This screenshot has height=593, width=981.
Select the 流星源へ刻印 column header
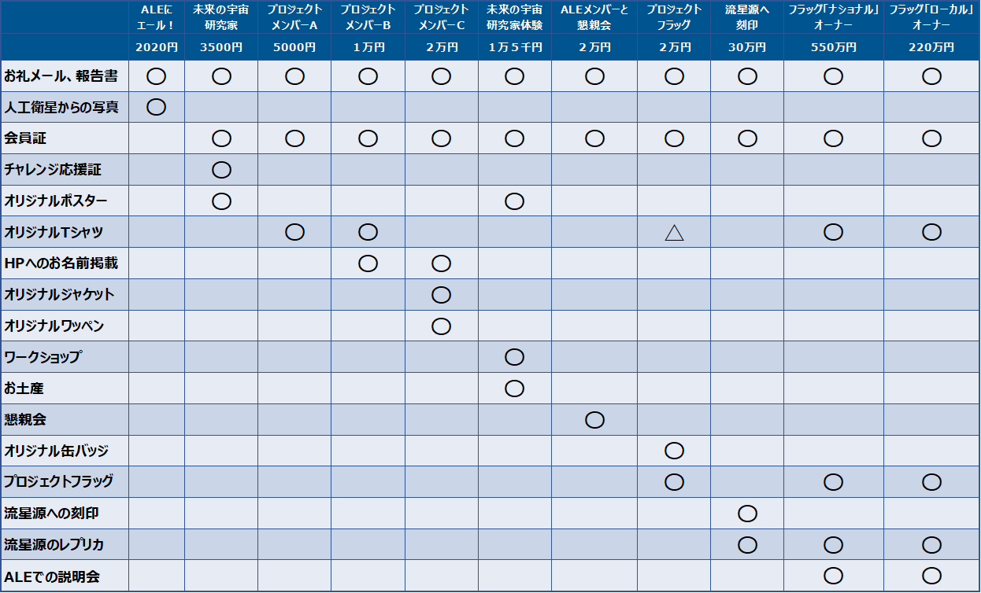(x=747, y=17)
